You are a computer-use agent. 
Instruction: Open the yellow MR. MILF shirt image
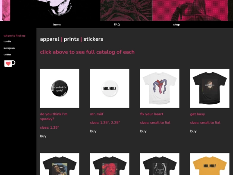click(x=210, y=164)
